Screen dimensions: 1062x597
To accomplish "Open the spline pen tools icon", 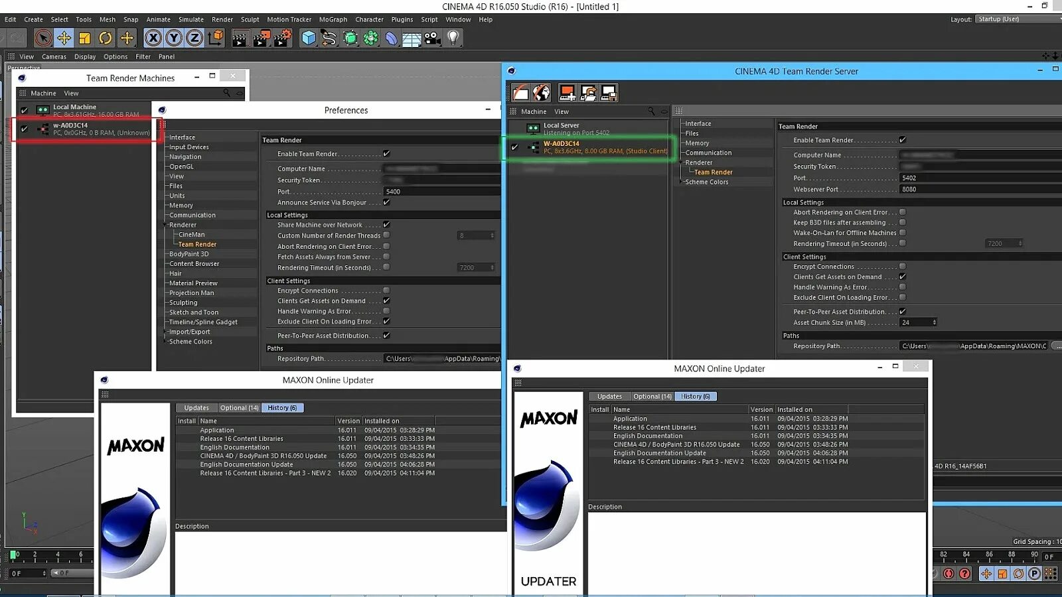I will pyautogui.click(x=329, y=38).
